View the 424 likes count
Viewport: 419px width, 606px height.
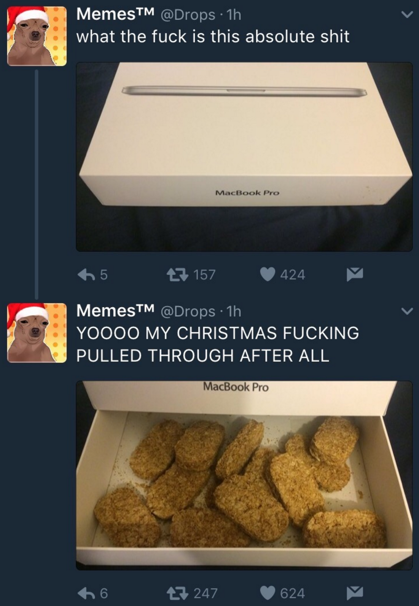coord(292,274)
